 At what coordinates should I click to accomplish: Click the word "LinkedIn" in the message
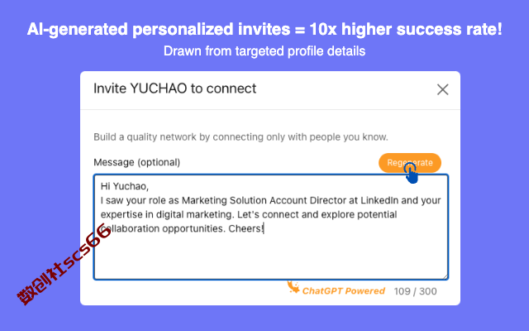(x=379, y=200)
